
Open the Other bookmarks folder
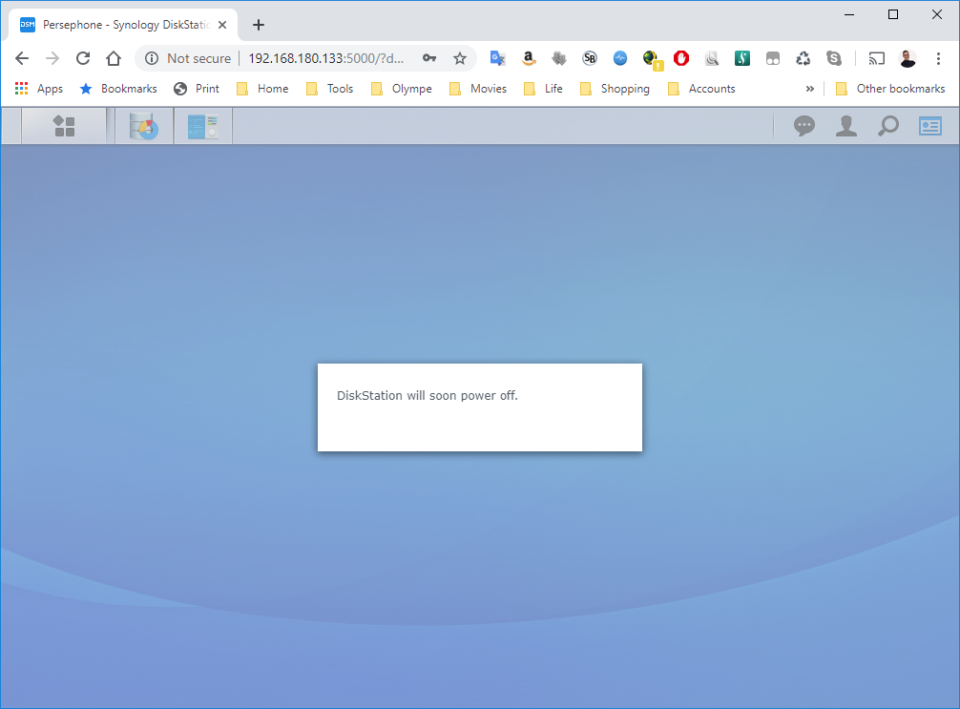click(890, 89)
